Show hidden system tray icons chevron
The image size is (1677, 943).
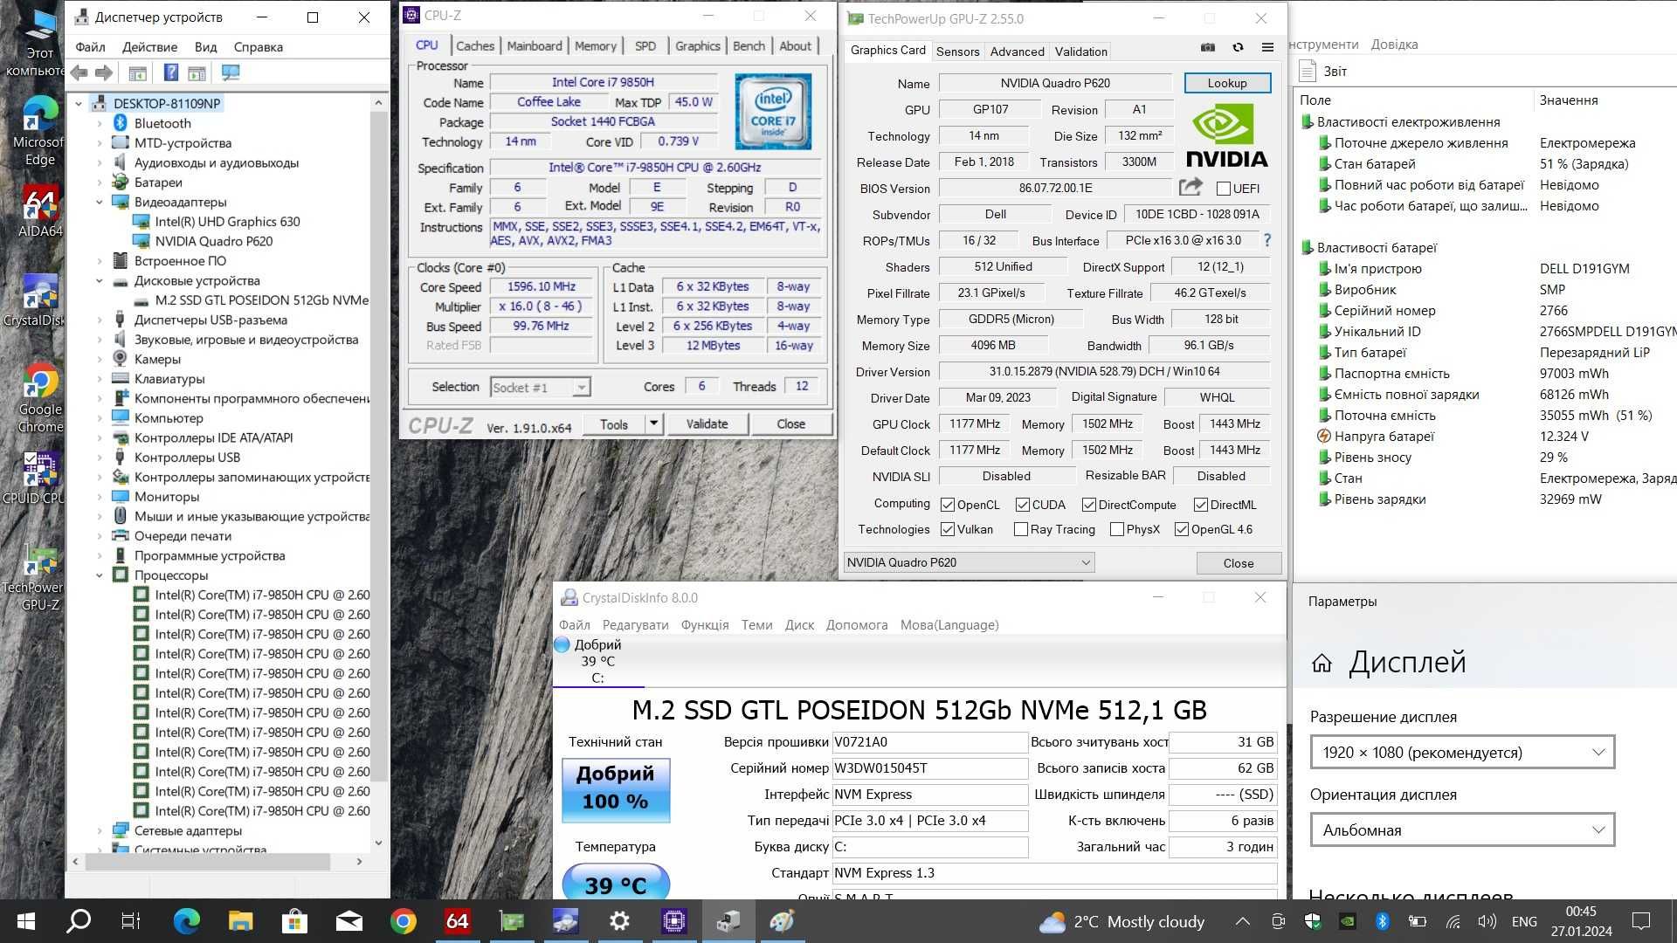1242,921
